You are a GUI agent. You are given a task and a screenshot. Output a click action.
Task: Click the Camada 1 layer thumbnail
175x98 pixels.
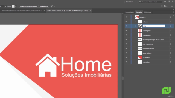pos(137,17)
